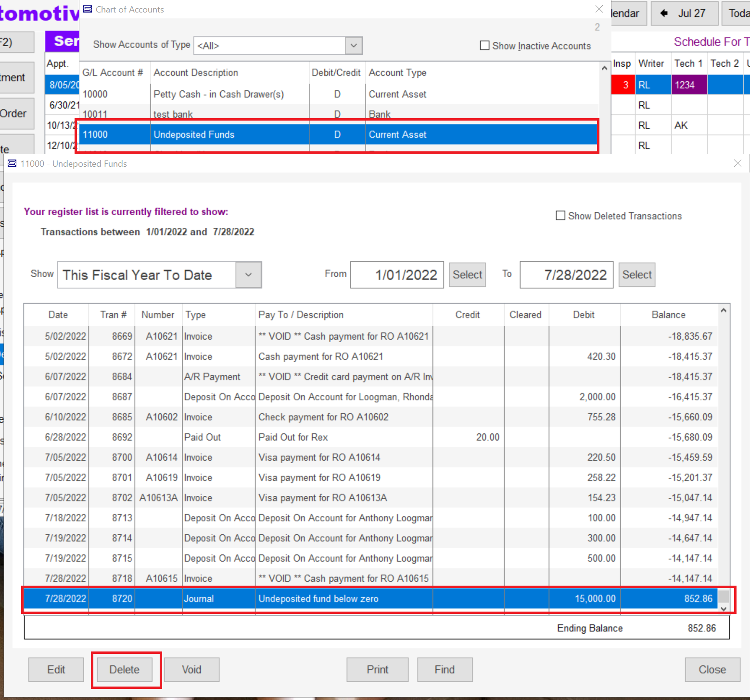Close the Undeposited Funds register window
This screenshot has height=700, width=750.
pos(737,163)
